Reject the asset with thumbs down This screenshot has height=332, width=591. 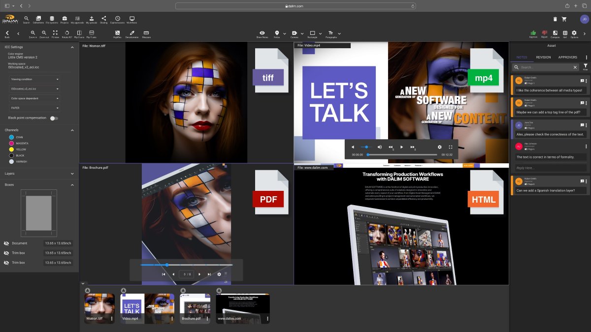[544, 34]
